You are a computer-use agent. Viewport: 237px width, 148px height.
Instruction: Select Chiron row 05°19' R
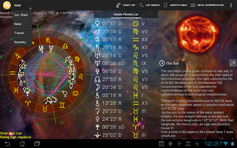click(x=126, y=95)
